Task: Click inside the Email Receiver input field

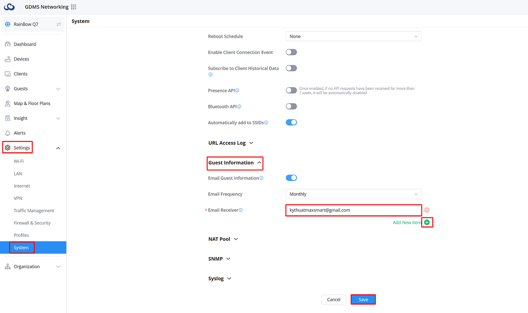Action: [x=353, y=209]
